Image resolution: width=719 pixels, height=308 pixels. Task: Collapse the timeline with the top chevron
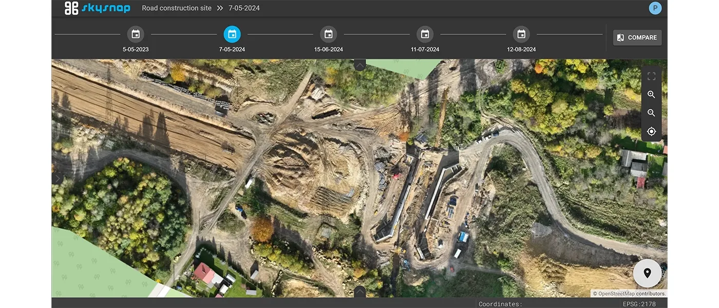click(x=359, y=64)
